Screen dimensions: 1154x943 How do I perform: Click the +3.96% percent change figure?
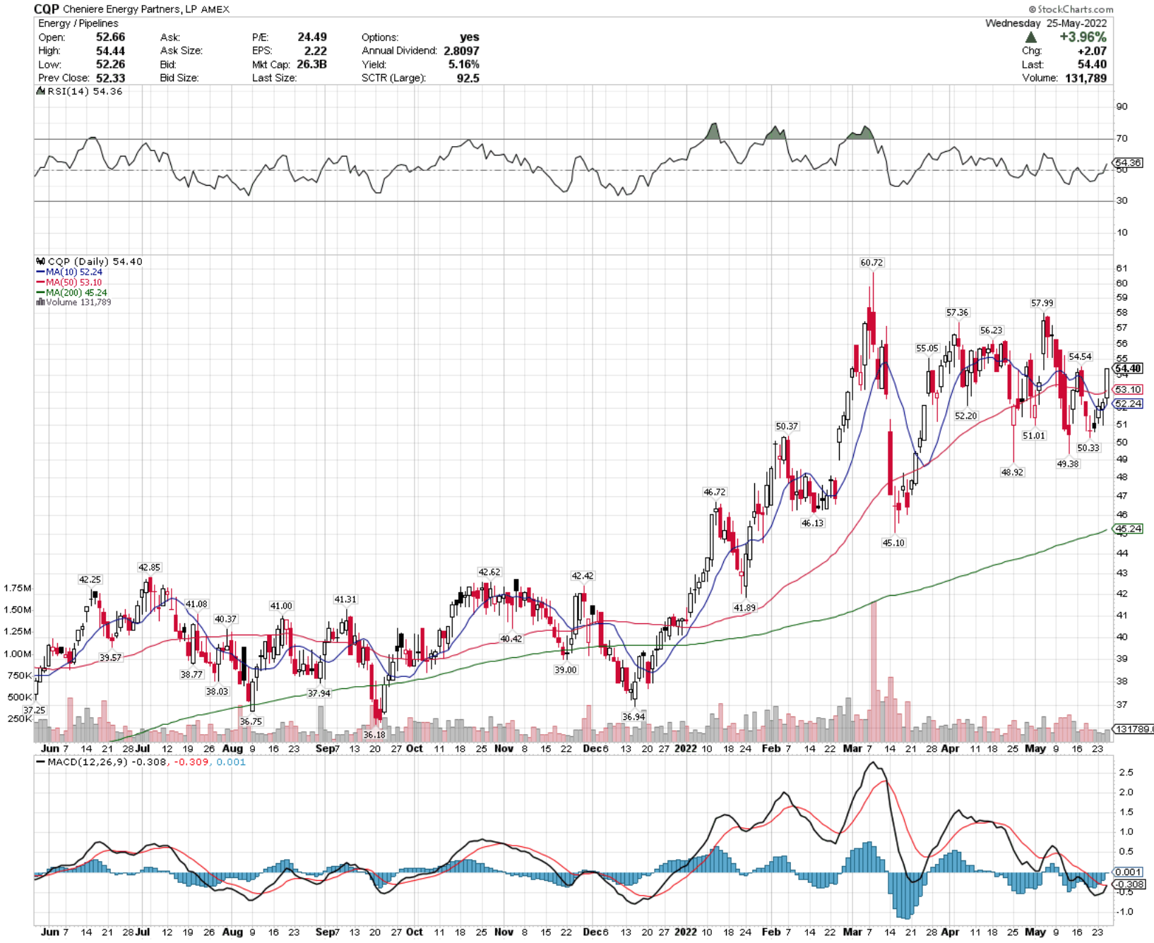[x=1083, y=37]
